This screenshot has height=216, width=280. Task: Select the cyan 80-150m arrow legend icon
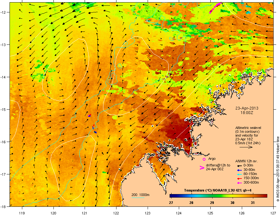239,174
